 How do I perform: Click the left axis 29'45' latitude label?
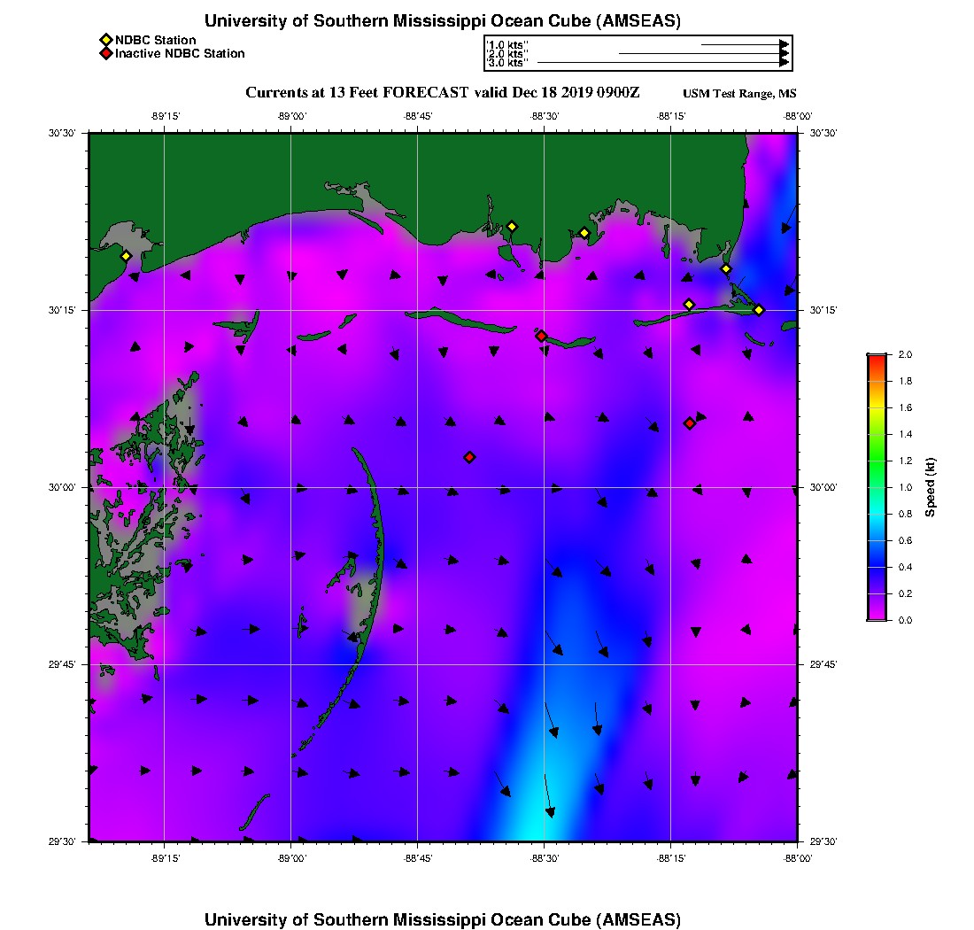pyautogui.click(x=62, y=665)
